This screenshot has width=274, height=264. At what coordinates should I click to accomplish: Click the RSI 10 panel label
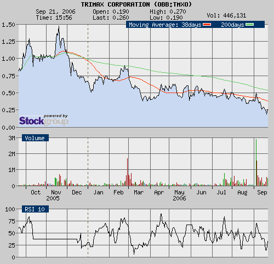pos(35,209)
